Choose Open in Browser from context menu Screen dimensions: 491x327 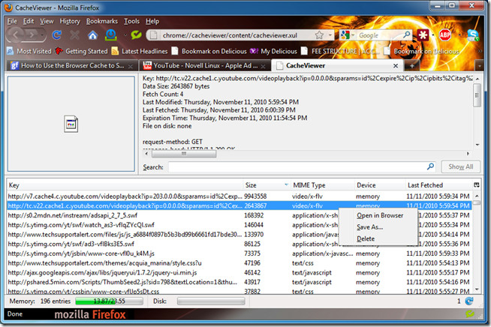(x=380, y=215)
